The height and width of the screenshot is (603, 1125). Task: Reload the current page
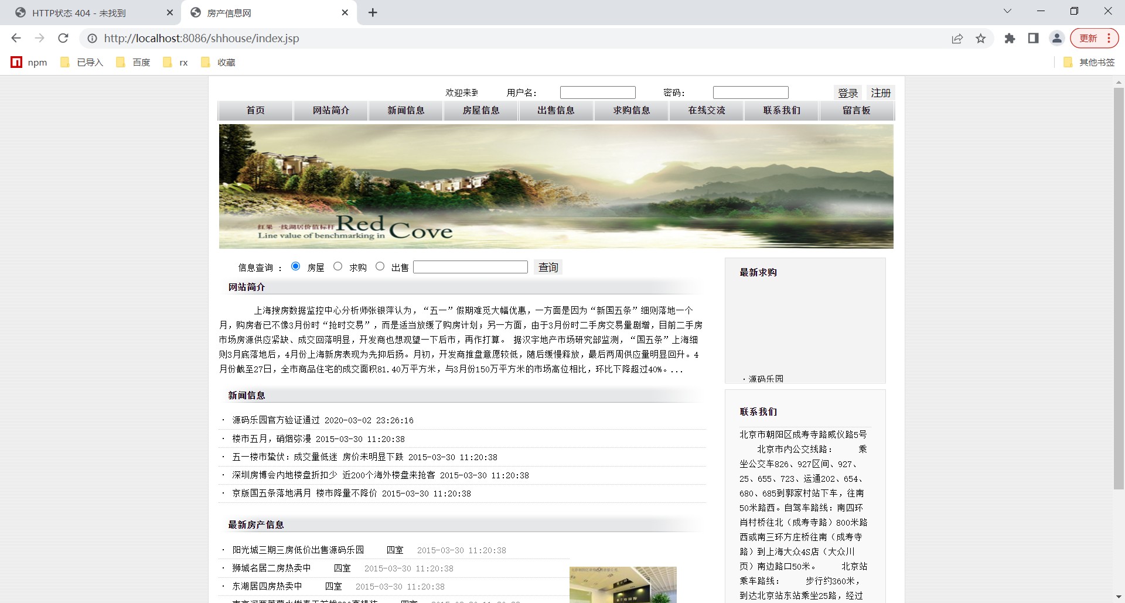click(x=63, y=38)
